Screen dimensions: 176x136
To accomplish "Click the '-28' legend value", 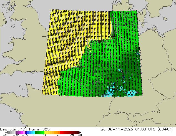I will pyautogui.click(x=6, y=135).
